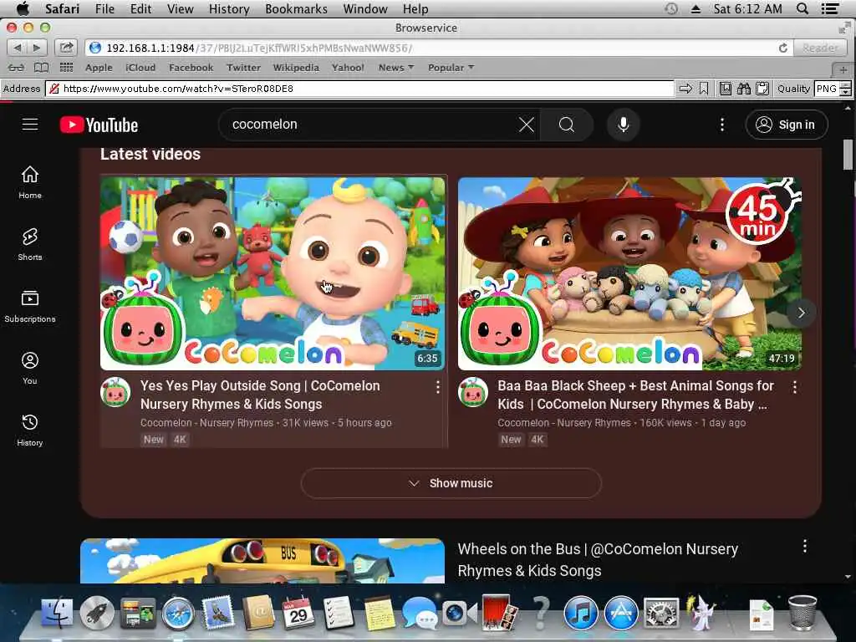Image resolution: width=856 pixels, height=642 pixels.
Task: Open the Home sidebar icon
Action: point(30,182)
